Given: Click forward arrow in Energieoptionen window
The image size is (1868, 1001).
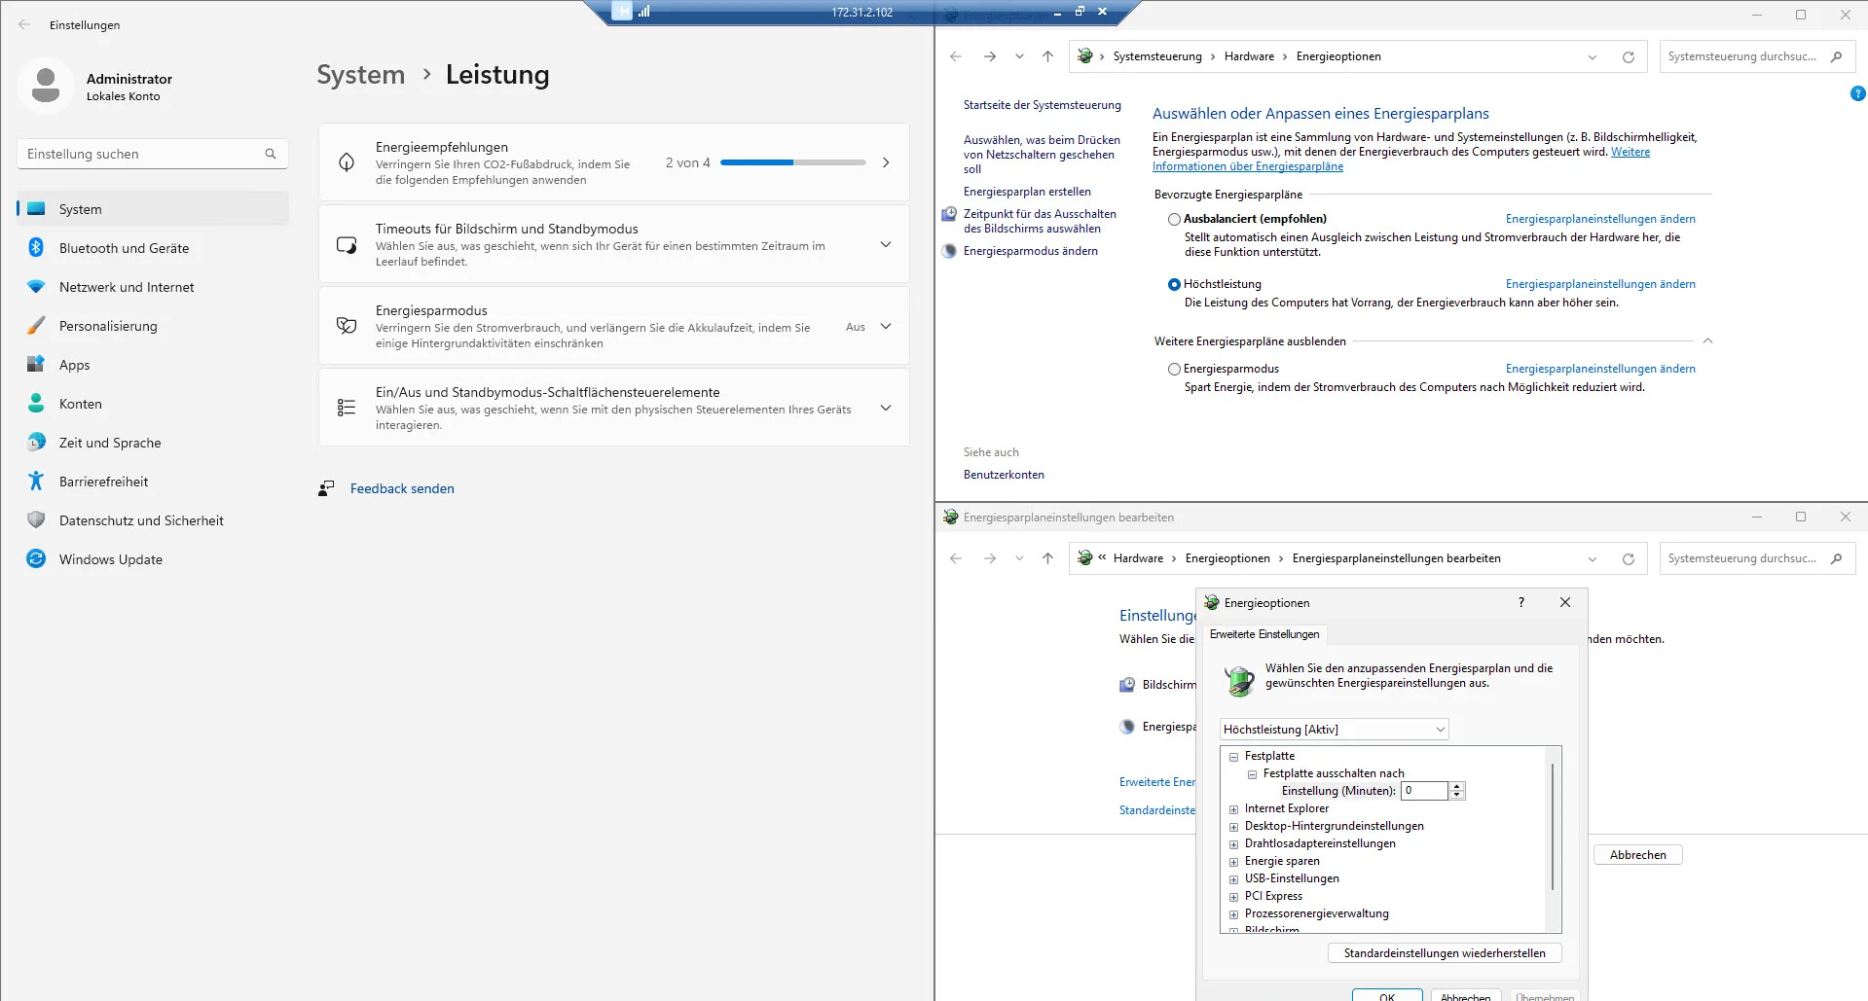Looking at the screenshot, I should pos(990,56).
